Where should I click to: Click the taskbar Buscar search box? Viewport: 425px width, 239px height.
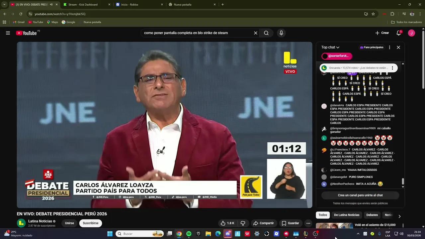[x=140, y=234]
